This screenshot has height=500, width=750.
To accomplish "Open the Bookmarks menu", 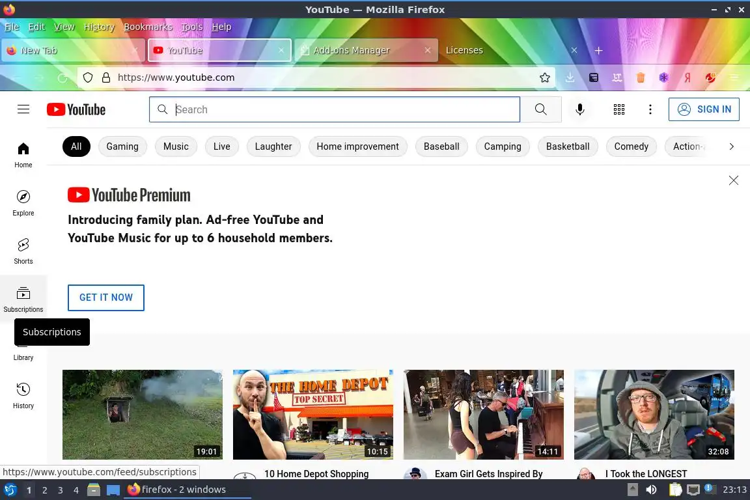I will click(148, 27).
